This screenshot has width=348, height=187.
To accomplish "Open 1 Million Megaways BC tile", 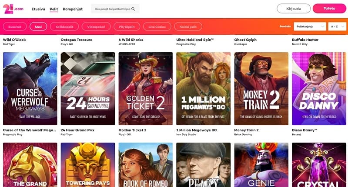I will (204, 89).
